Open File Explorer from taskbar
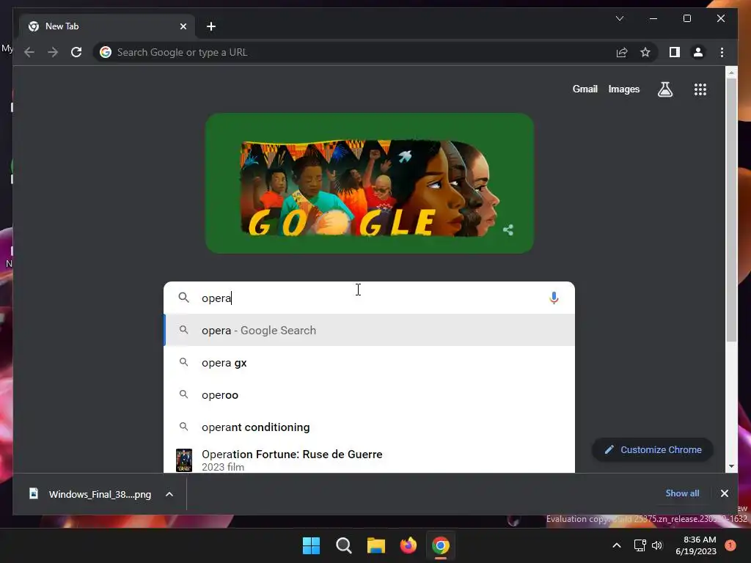Viewport: 751px width, 563px height. coord(376,545)
